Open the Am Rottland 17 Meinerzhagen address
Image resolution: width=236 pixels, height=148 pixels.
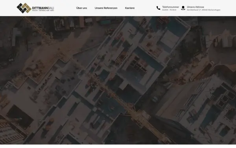tap(204, 10)
